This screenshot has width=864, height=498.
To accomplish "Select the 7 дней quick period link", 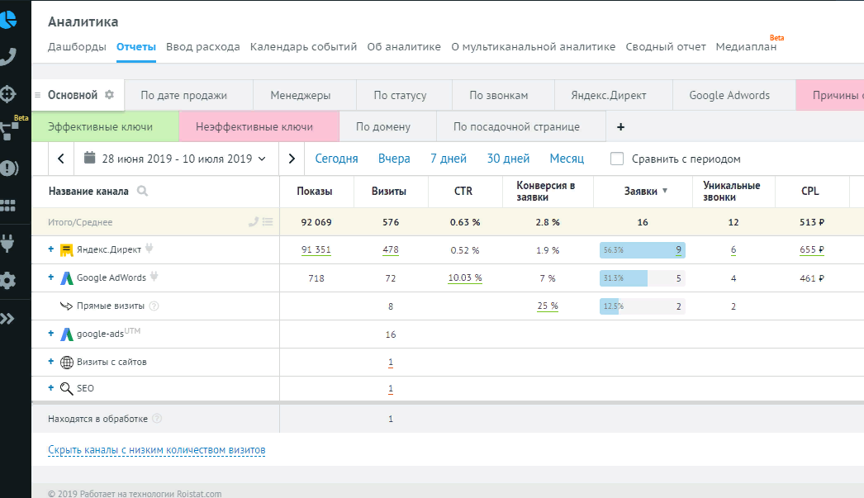I will point(449,159).
